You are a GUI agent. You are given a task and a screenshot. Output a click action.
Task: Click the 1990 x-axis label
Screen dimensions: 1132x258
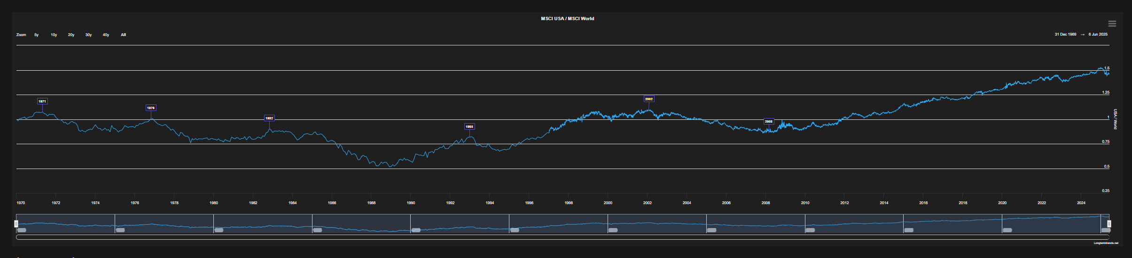411,203
